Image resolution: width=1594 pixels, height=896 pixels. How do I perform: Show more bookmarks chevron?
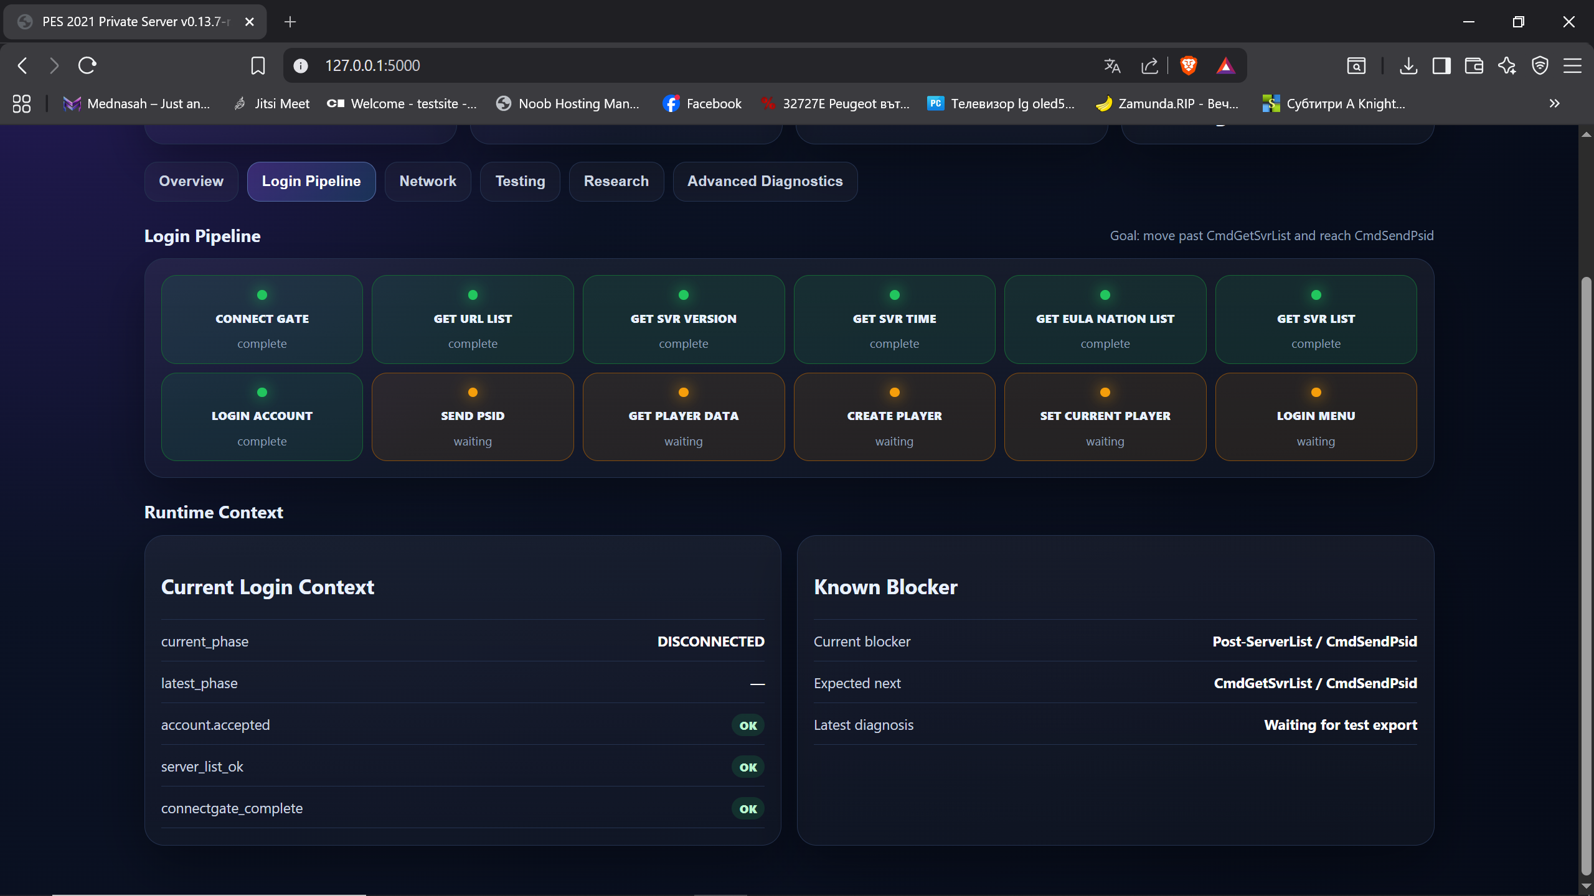(x=1555, y=103)
